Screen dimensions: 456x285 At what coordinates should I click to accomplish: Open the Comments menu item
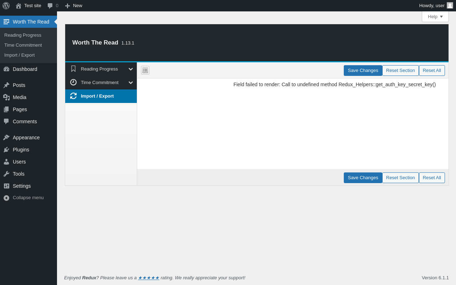pos(28,121)
